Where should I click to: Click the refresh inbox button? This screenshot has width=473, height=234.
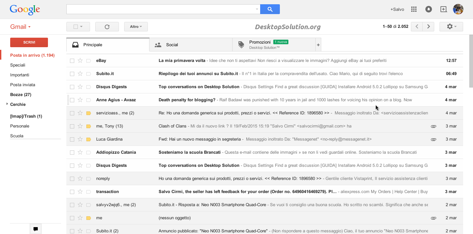pyautogui.click(x=107, y=27)
